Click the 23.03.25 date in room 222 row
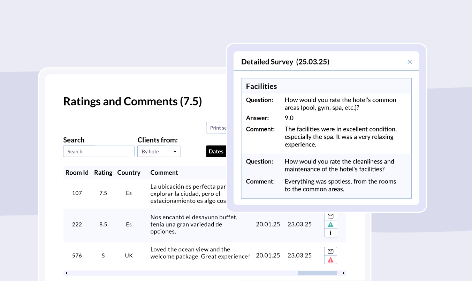Image resolution: width=472 pixels, height=281 pixels. pyautogui.click(x=300, y=225)
